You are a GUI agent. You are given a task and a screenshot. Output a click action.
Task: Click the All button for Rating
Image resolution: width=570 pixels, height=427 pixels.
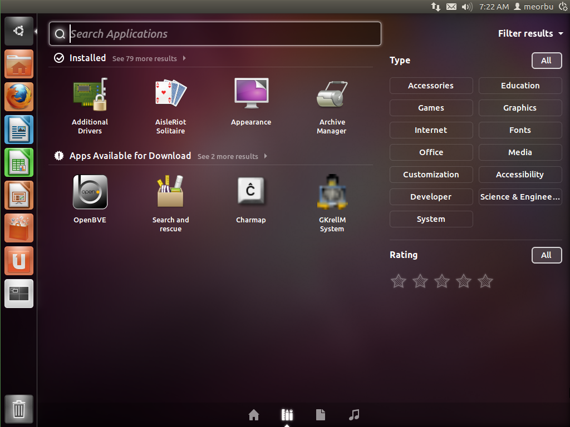pos(547,255)
